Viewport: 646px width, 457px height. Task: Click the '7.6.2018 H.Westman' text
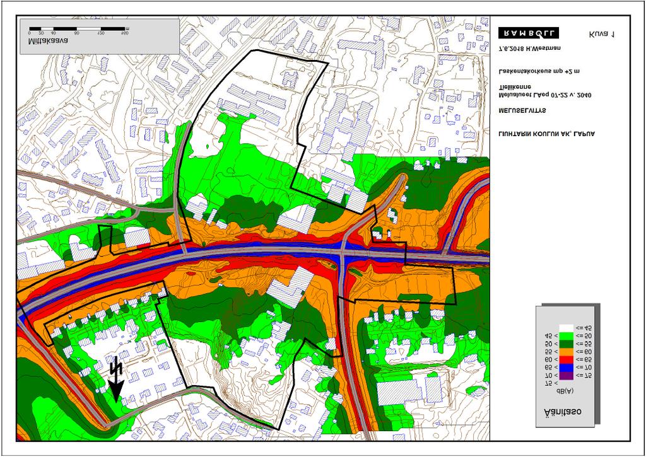(x=529, y=49)
